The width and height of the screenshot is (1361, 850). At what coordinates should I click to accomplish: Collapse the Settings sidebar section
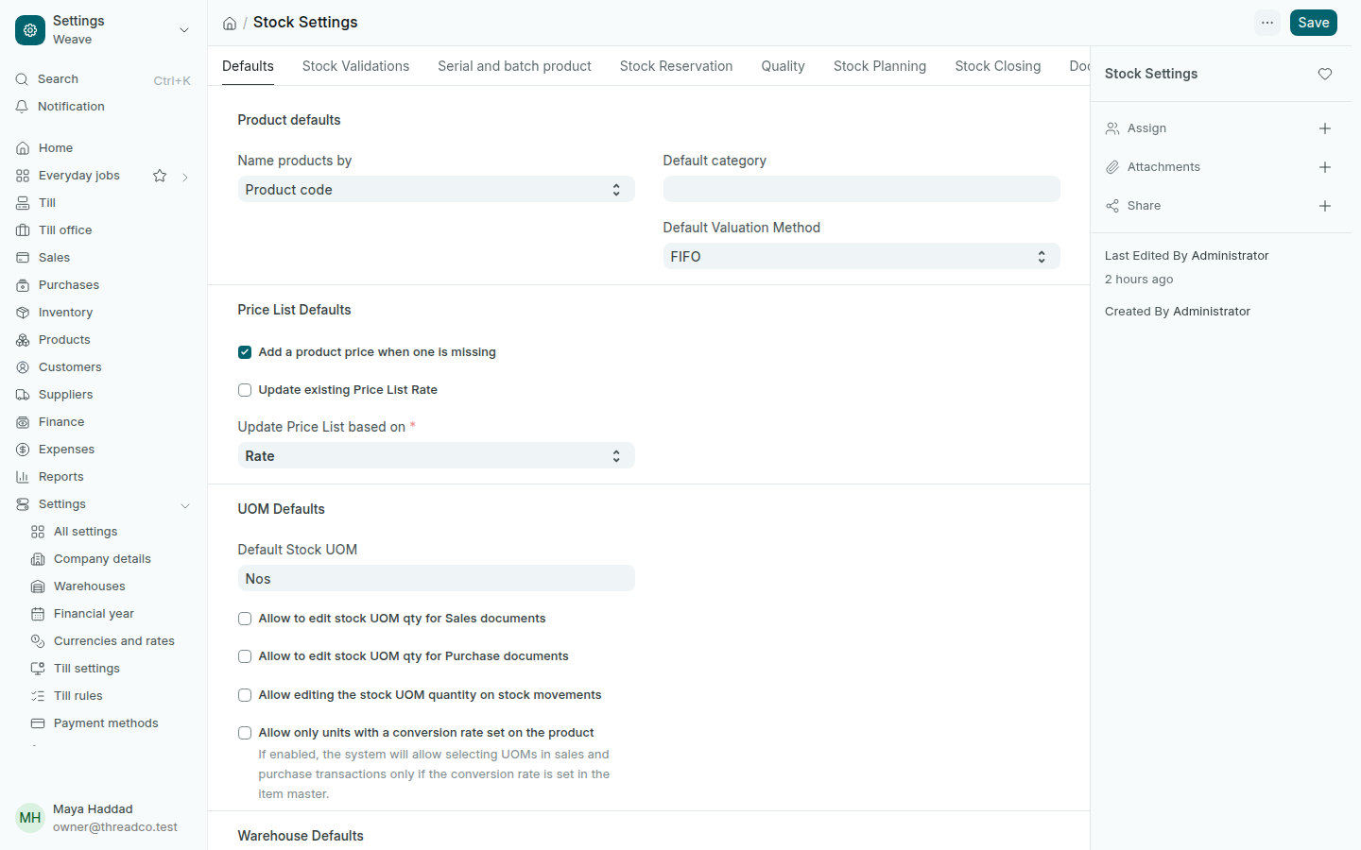coord(185,505)
